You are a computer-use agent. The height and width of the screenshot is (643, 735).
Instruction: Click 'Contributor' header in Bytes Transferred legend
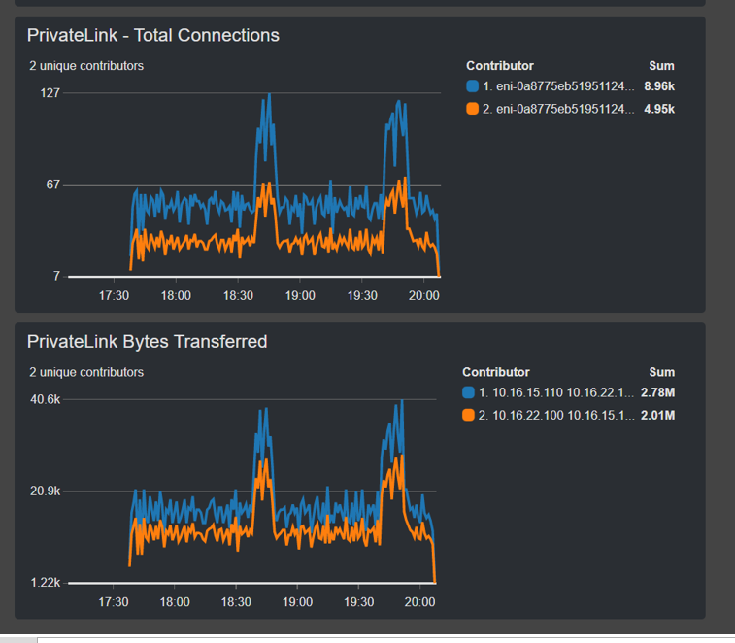496,372
